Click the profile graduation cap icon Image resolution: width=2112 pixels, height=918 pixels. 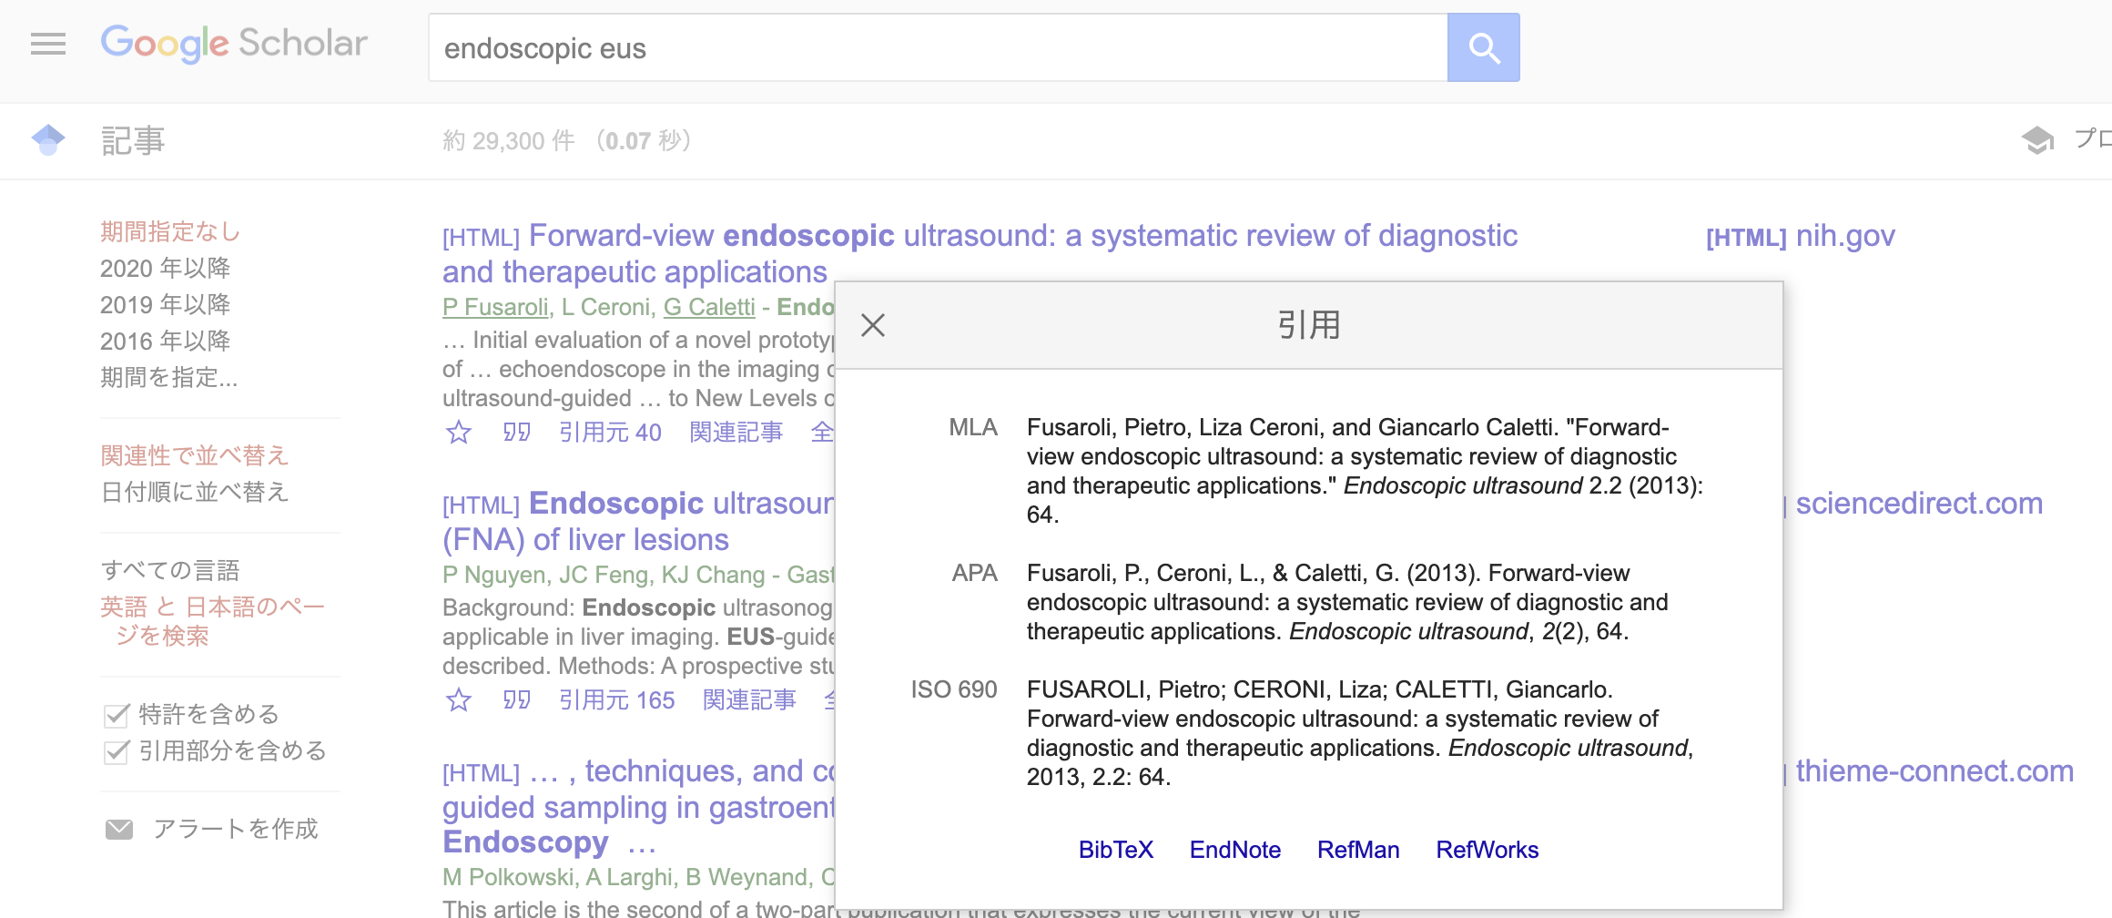(x=2037, y=140)
